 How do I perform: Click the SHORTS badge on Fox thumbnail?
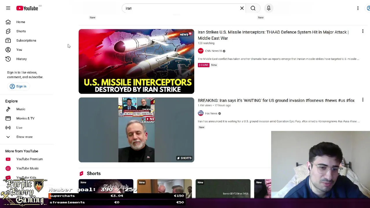point(184,158)
